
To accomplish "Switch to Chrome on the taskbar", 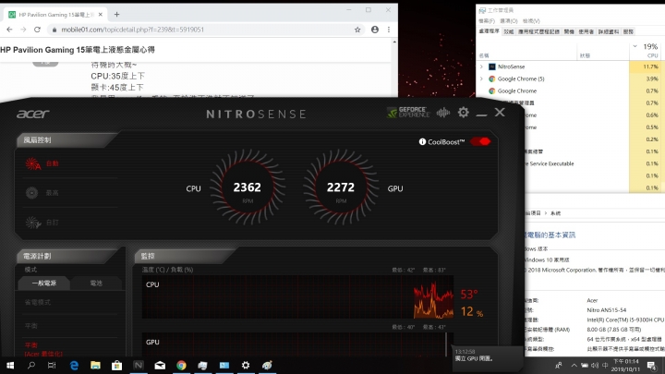I will click(181, 365).
